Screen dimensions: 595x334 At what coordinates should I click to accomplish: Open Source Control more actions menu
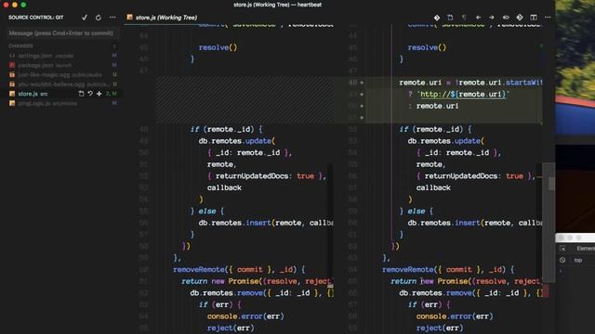click(112, 18)
